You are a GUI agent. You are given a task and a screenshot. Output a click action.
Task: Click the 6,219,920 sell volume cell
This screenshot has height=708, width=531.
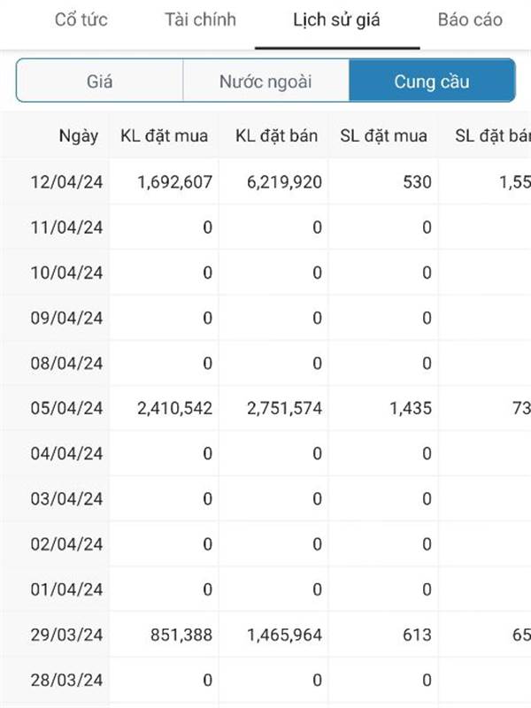point(284,182)
